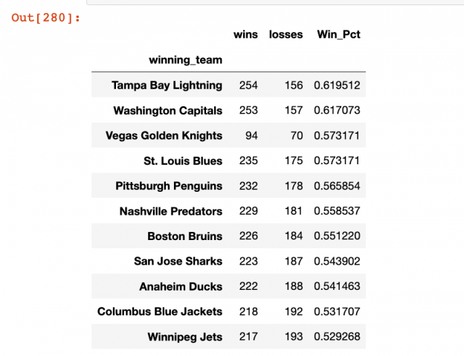The image size is (464, 356).
Task: Select the Pittsburgh Penguins row label
Action: (169, 186)
